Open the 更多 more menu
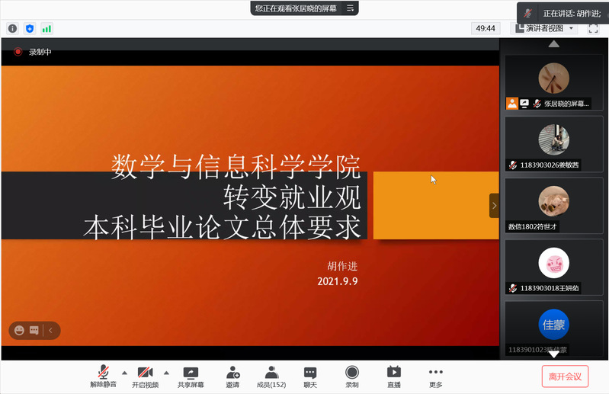Screen dimensions: 609x394 click(435, 376)
